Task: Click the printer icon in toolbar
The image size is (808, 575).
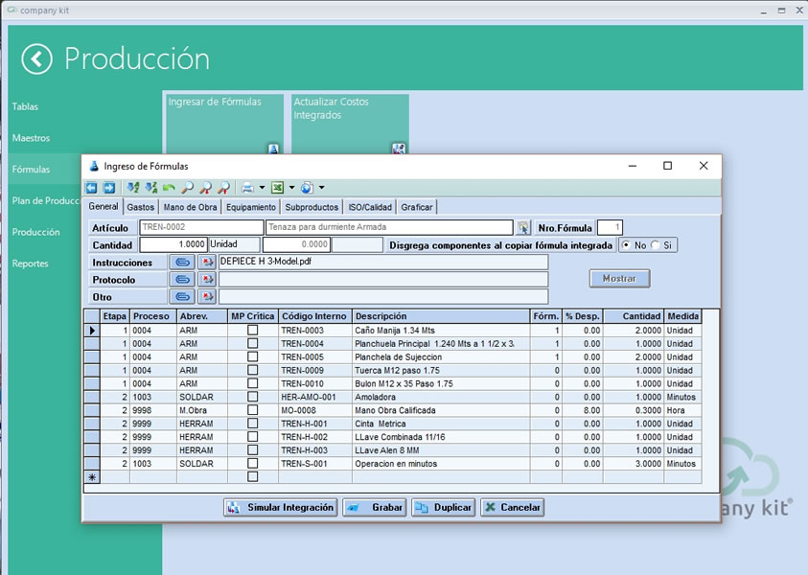Action: (x=248, y=188)
